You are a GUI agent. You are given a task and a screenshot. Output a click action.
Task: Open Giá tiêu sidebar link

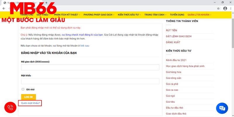(x=171, y=102)
